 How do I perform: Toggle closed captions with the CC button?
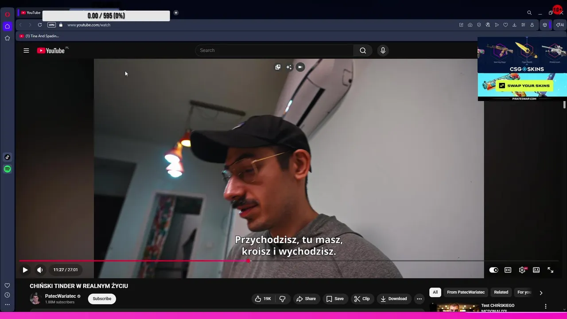(508, 270)
